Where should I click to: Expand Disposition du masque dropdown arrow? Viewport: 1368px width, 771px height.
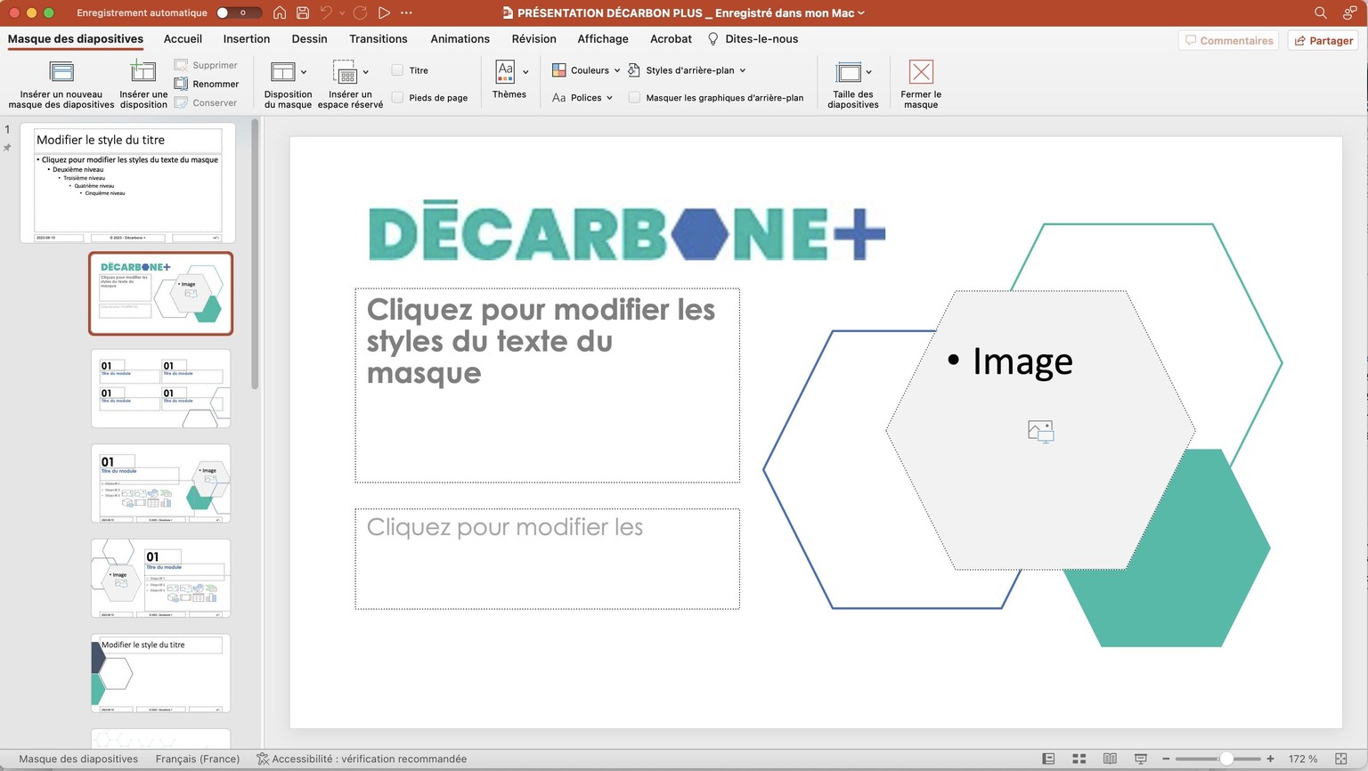click(304, 72)
